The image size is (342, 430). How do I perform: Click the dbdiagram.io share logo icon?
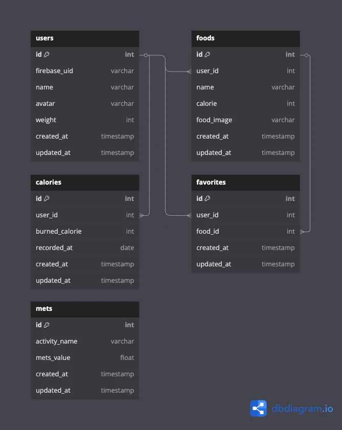point(258,409)
